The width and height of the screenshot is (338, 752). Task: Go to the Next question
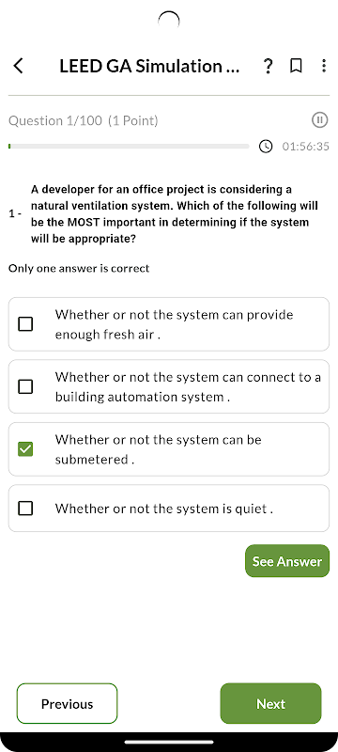point(271,703)
